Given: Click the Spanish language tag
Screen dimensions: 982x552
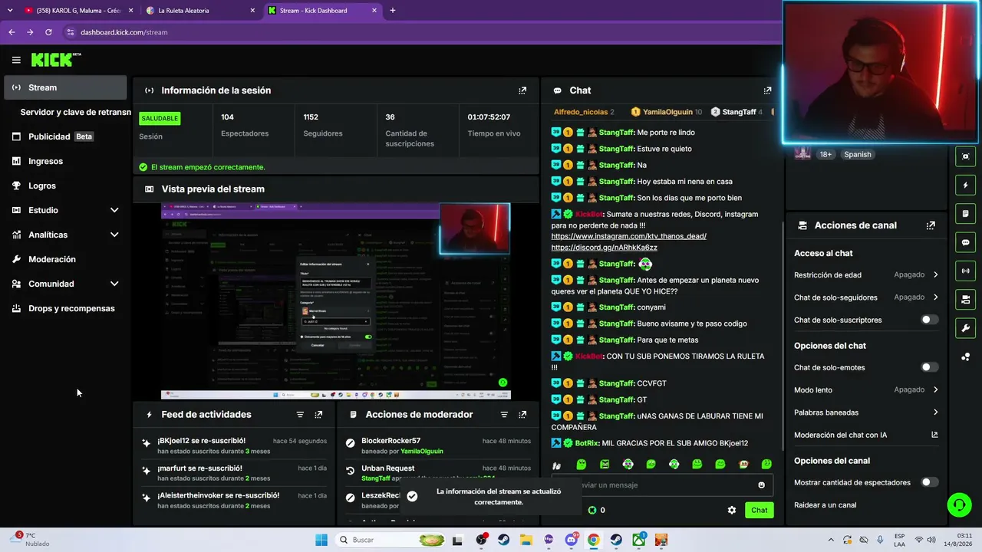Looking at the screenshot, I should click(857, 154).
